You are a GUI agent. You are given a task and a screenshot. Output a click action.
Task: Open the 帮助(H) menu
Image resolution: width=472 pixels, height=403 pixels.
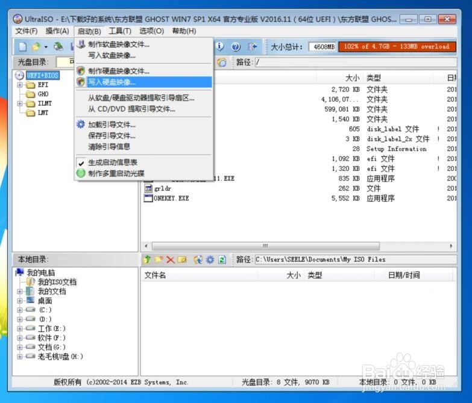(184, 31)
